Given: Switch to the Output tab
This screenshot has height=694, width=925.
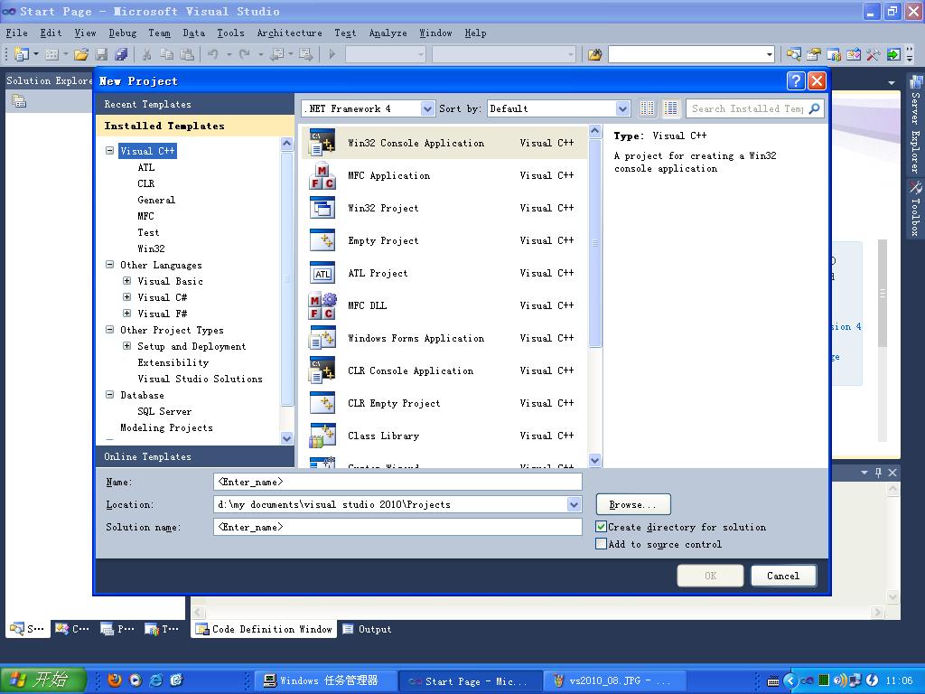Looking at the screenshot, I should tap(367, 629).
